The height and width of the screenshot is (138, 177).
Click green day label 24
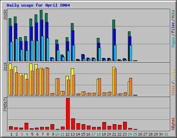pos(130,134)
